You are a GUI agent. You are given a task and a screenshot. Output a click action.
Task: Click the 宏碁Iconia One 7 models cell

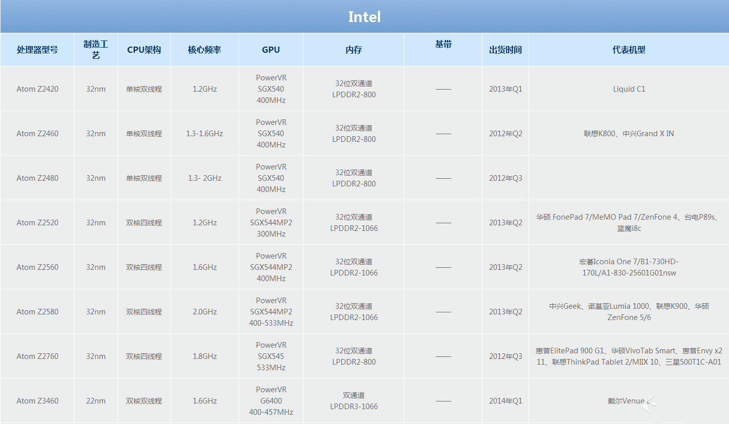pyautogui.click(x=629, y=267)
